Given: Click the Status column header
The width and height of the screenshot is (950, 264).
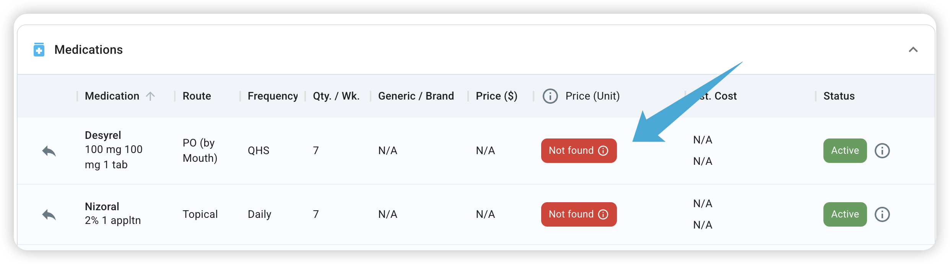Looking at the screenshot, I should coord(839,96).
